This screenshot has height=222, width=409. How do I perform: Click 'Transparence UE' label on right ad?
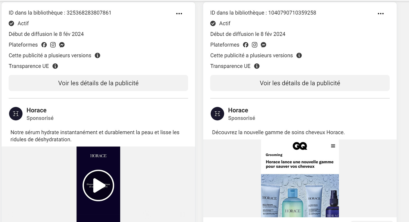[x=230, y=66]
